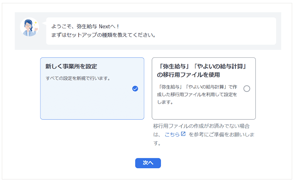This screenshot has height=182, width=294.
Task: Click the まずはセットアップの種類を教えてください prompt
Action: pos(103,35)
